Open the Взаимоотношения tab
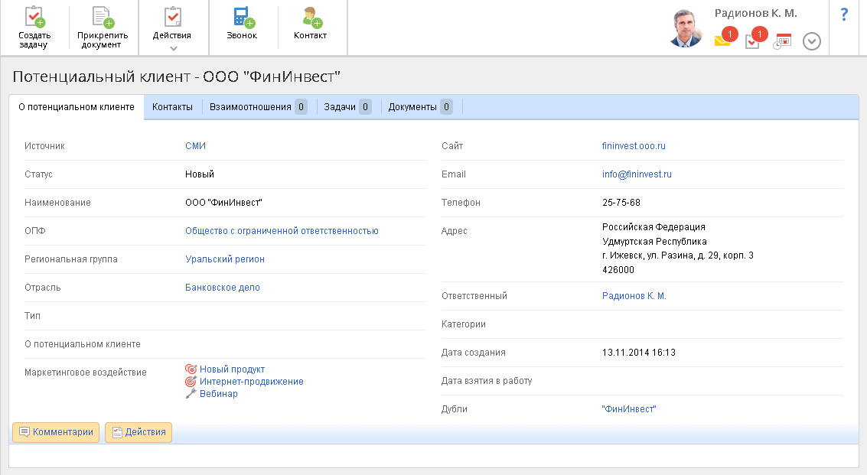The width and height of the screenshot is (867, 475). point(250,107)
